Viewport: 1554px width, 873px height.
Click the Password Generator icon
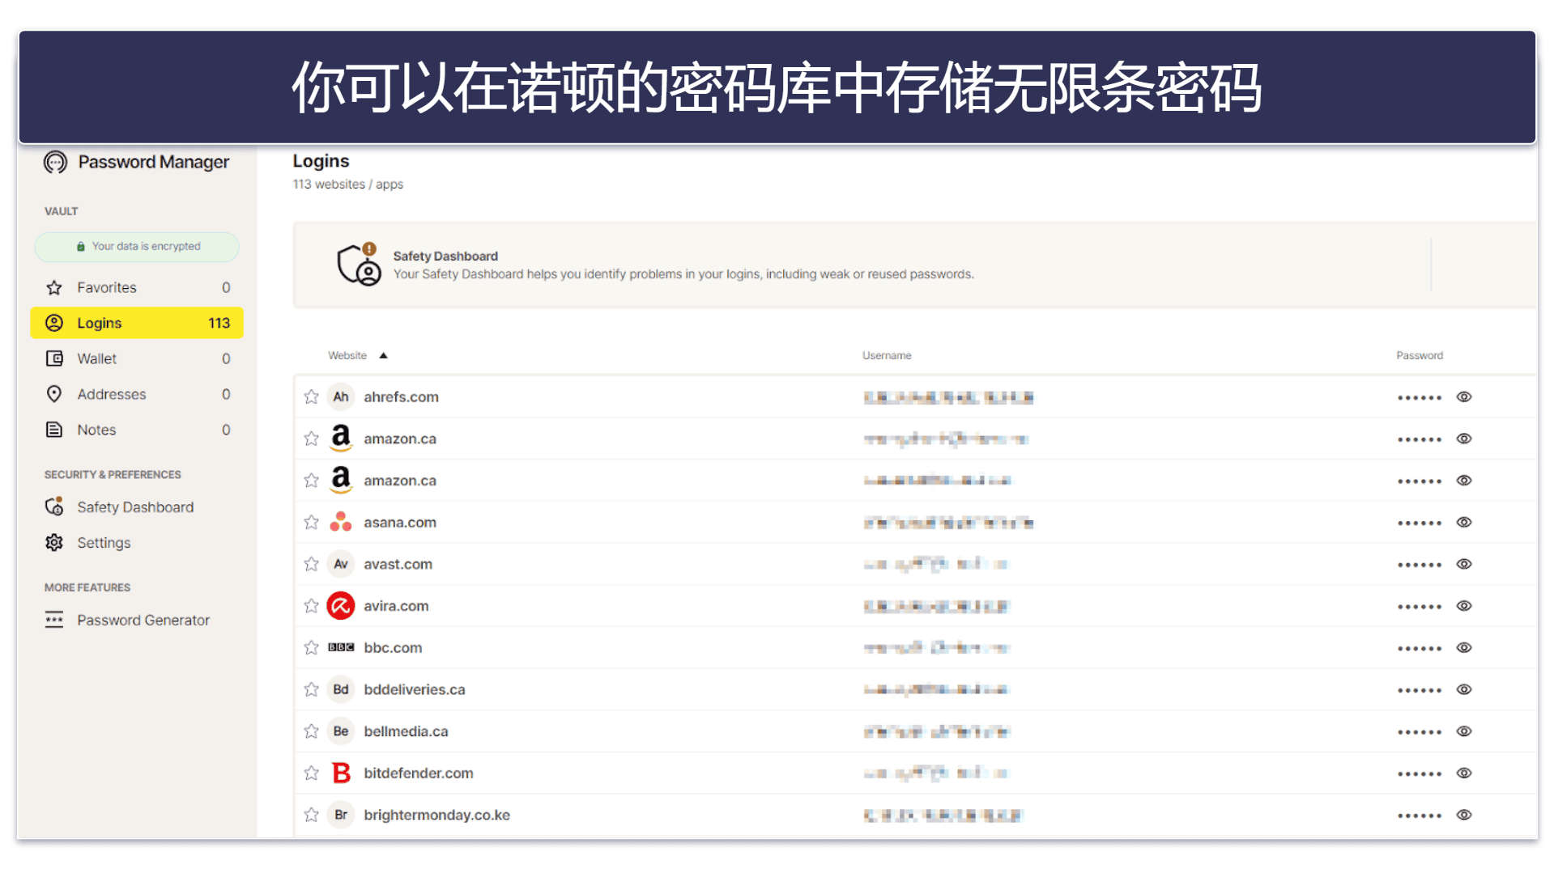click(54, 621)
